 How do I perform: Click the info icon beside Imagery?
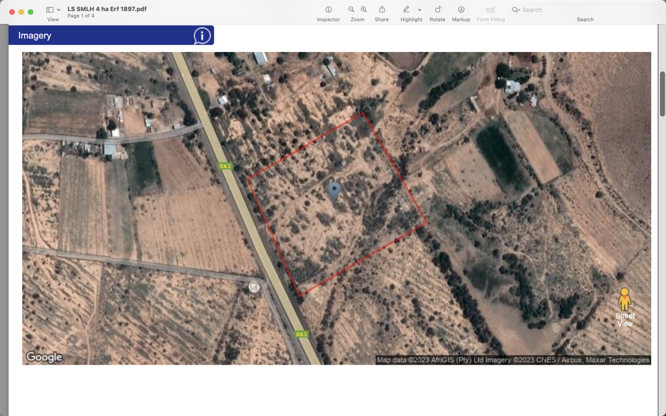pos(202,36)
